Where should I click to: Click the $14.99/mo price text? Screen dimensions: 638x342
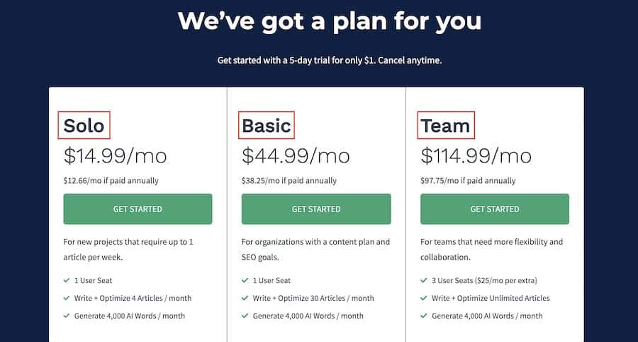coord(115,156)
